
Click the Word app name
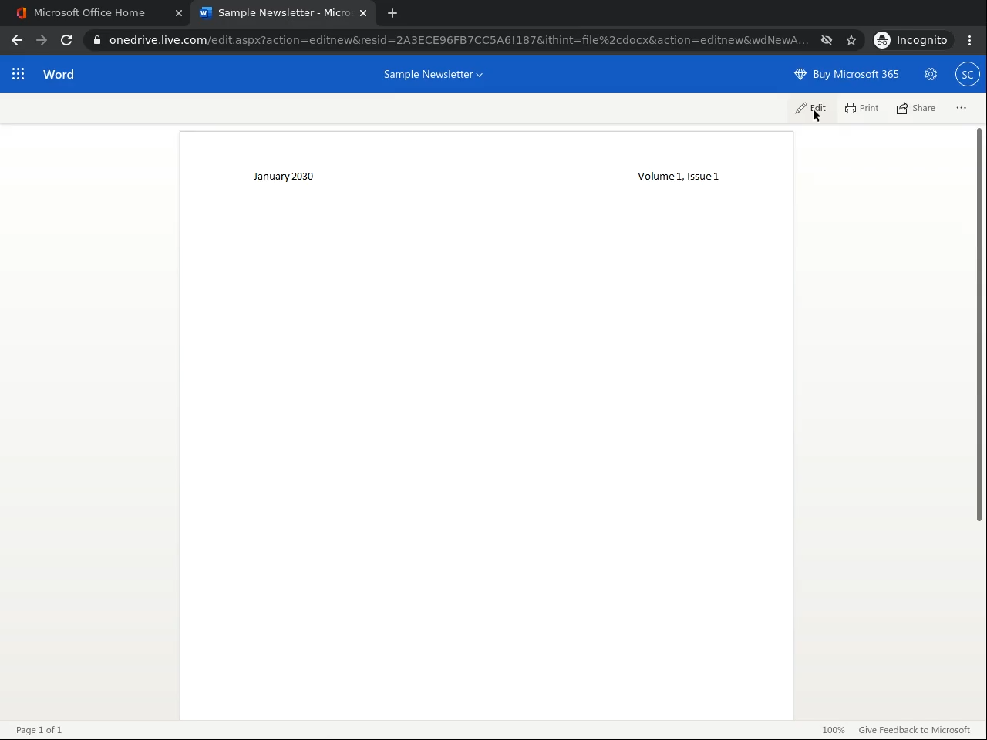59,74
